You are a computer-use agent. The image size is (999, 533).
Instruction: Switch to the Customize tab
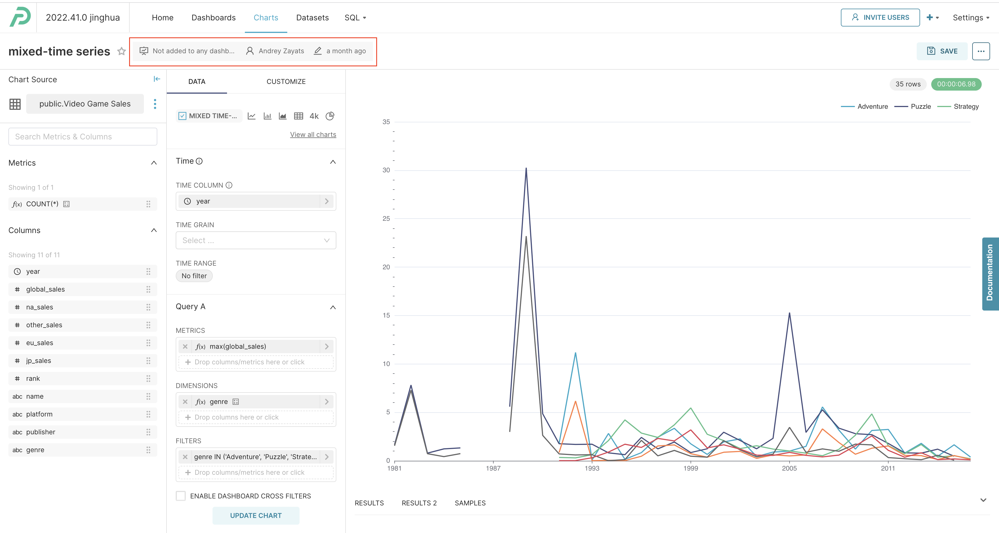286,81
